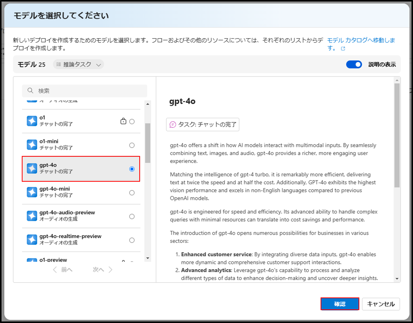Image resolution: width=413 pixels, height=323 pixels.
Task: Click the model list scrollbar up arrow
Action: point(148,104)
